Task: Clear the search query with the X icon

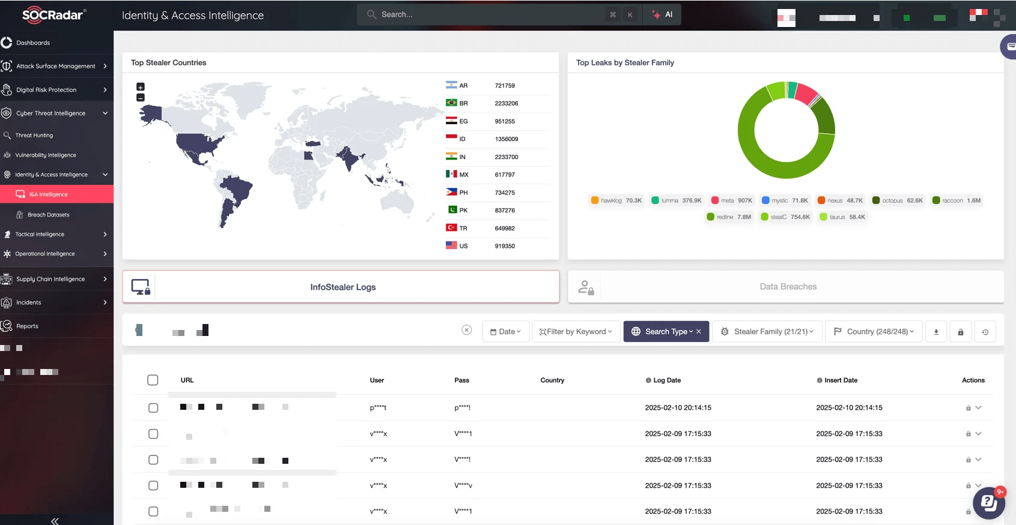Action: click(x=467, y=330)
